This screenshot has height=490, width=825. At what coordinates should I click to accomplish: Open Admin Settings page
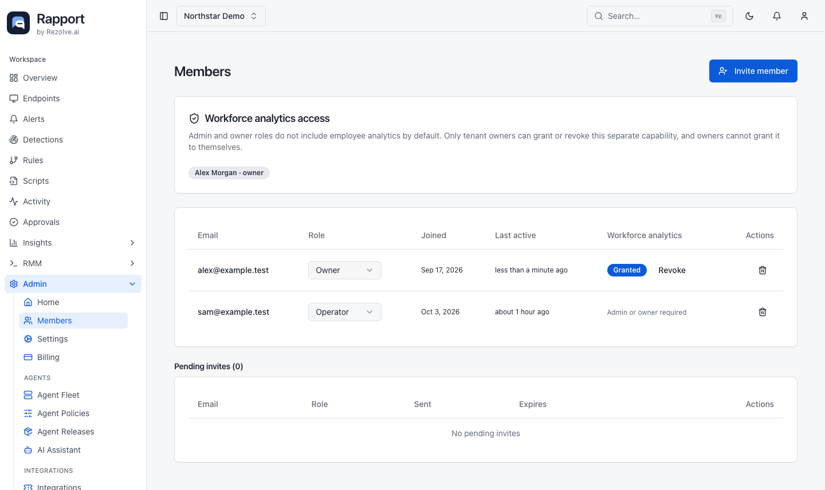tap(73, 339)
